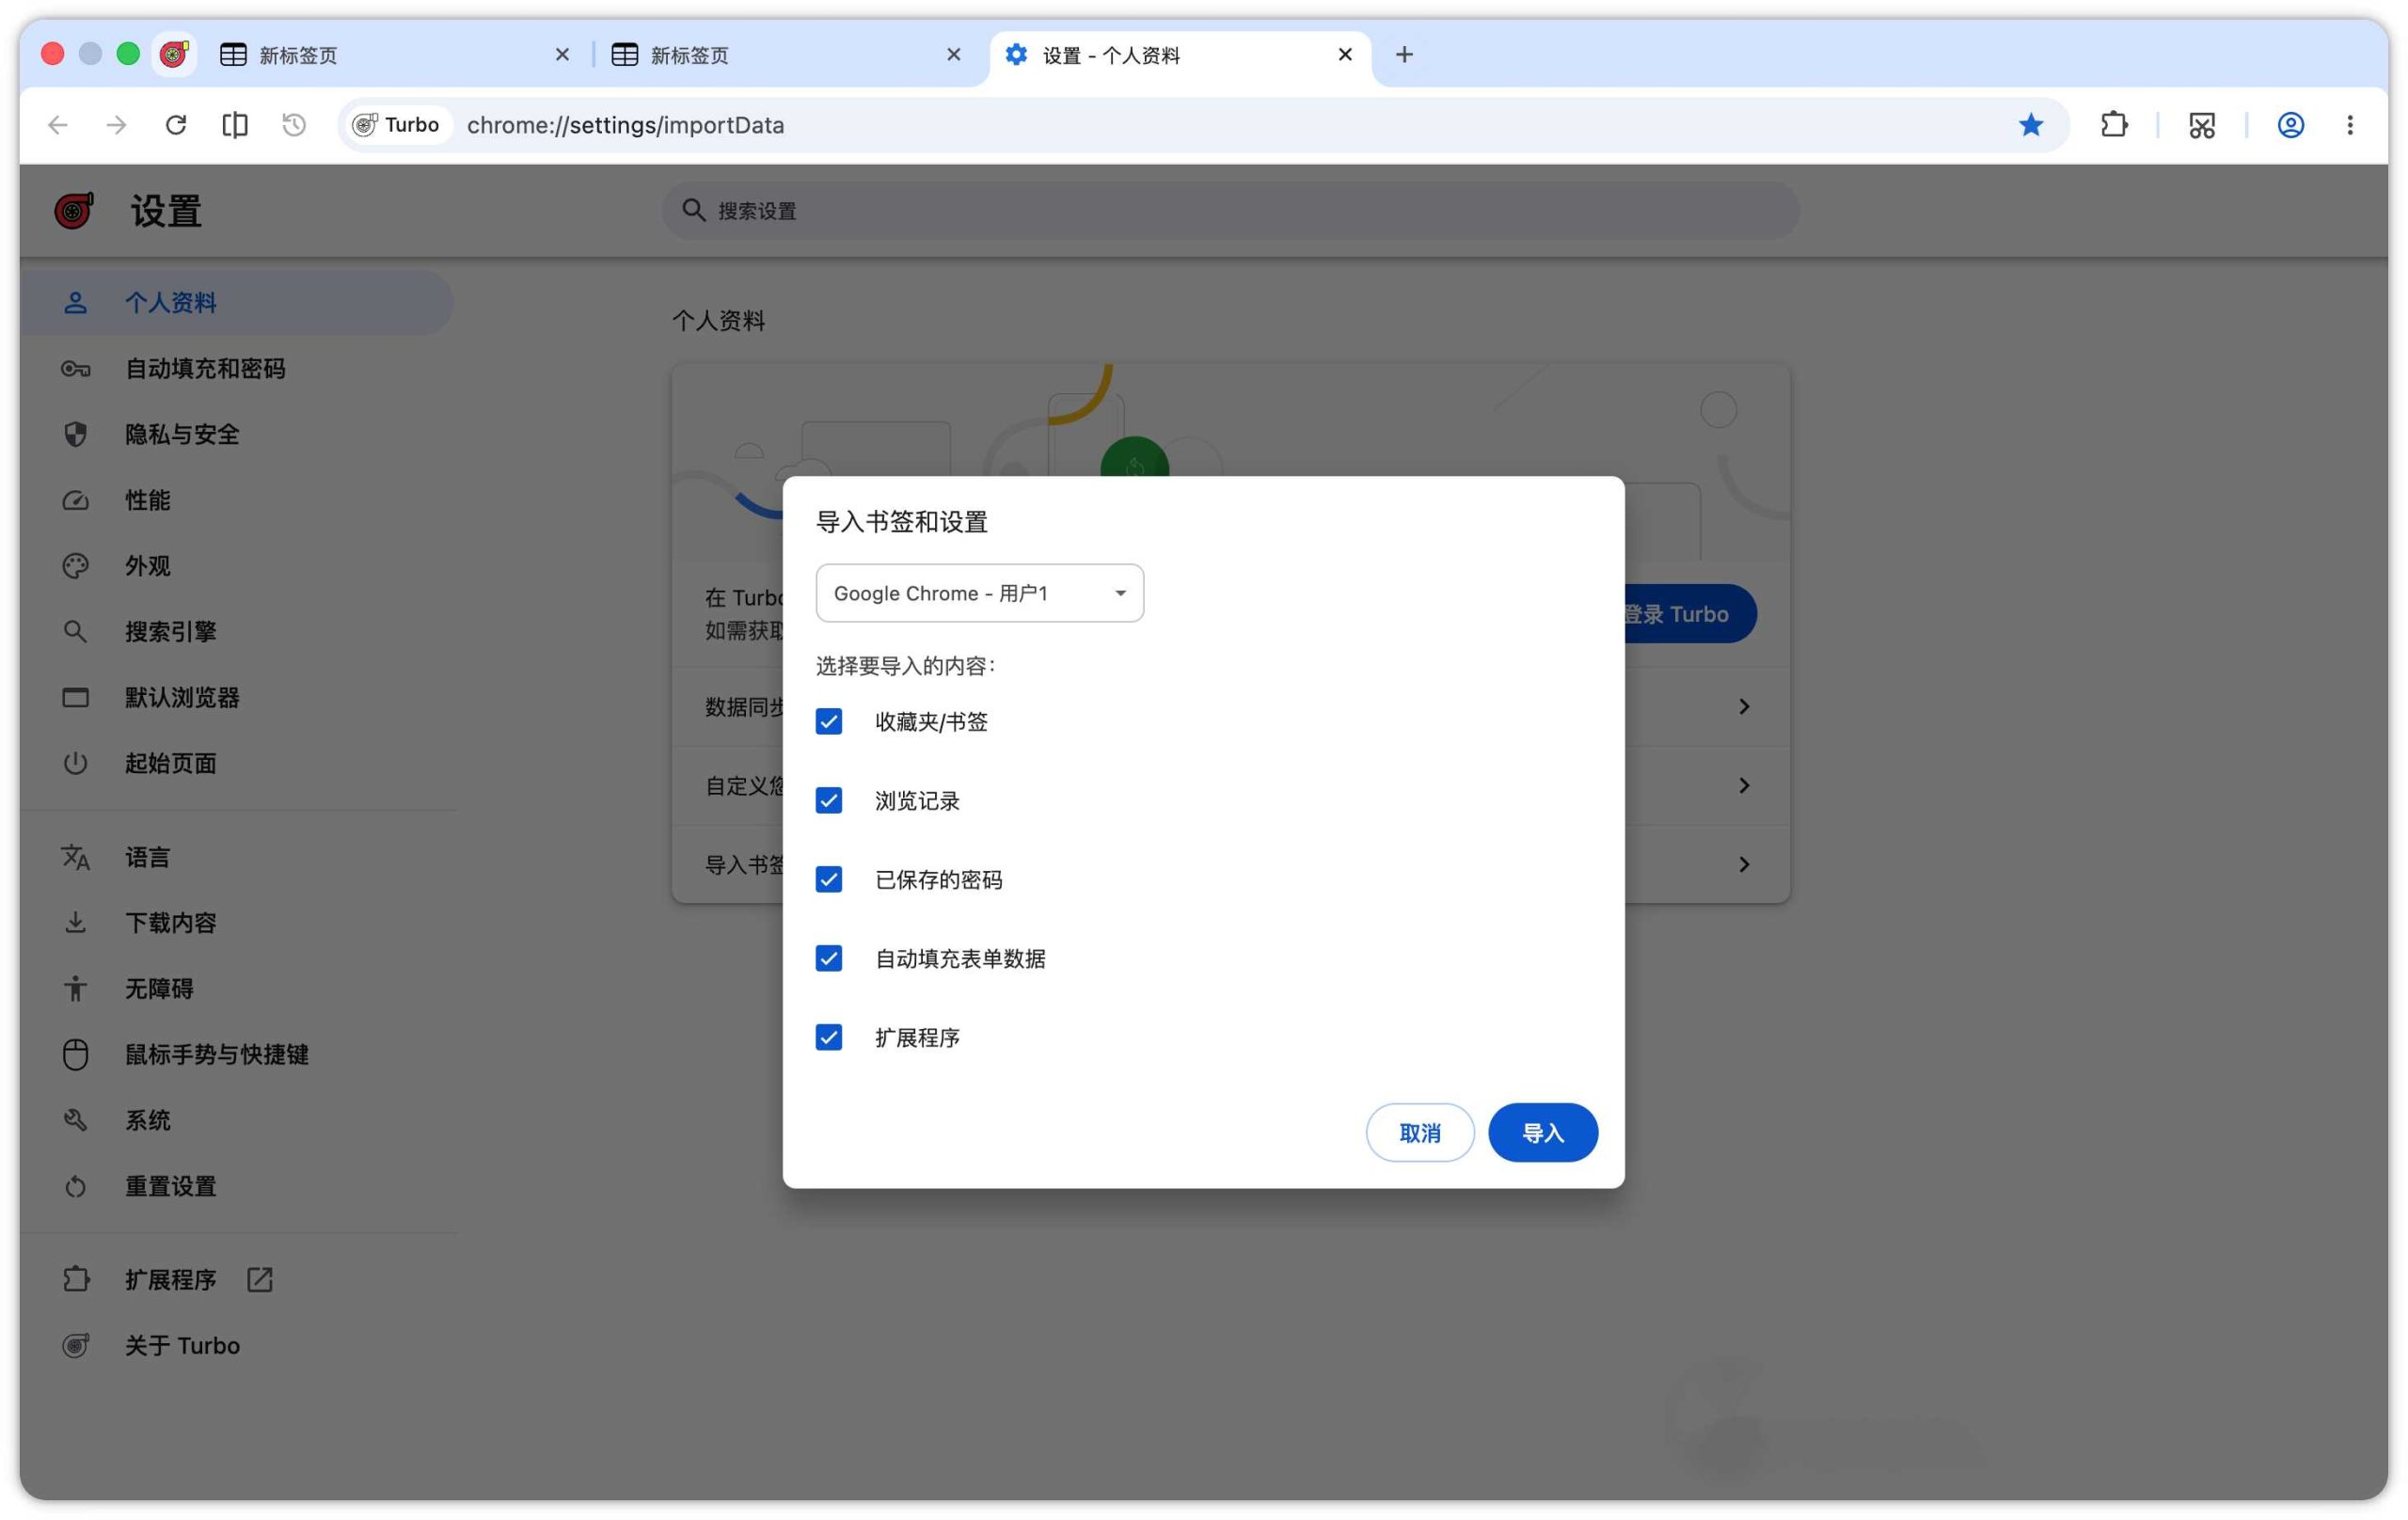Click the 搜索设置 search field

(1230, 210)
